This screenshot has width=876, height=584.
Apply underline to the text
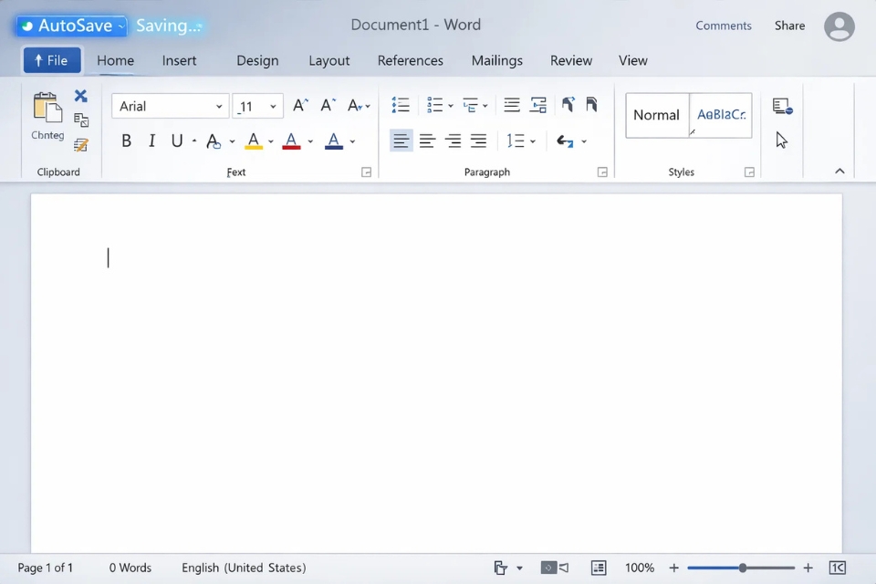tap(176, 141)
